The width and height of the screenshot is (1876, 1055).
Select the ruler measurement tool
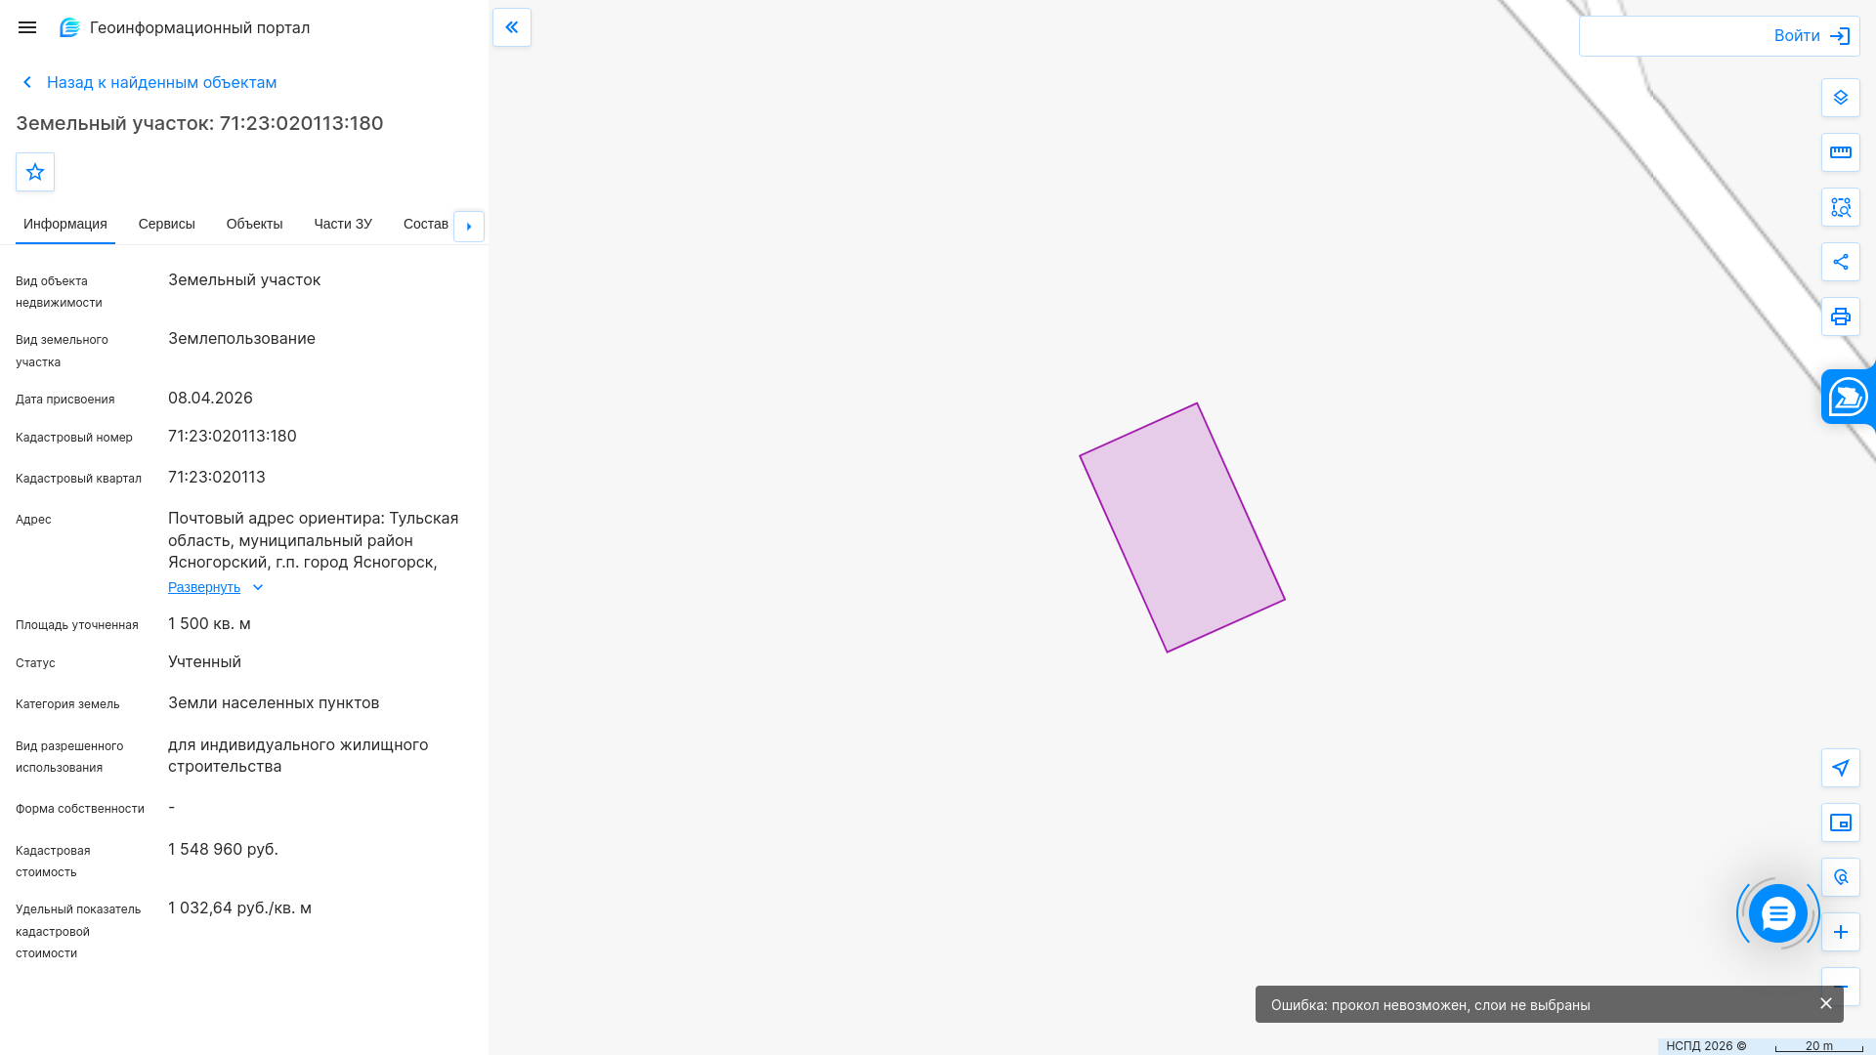(x=1841, y=152)
